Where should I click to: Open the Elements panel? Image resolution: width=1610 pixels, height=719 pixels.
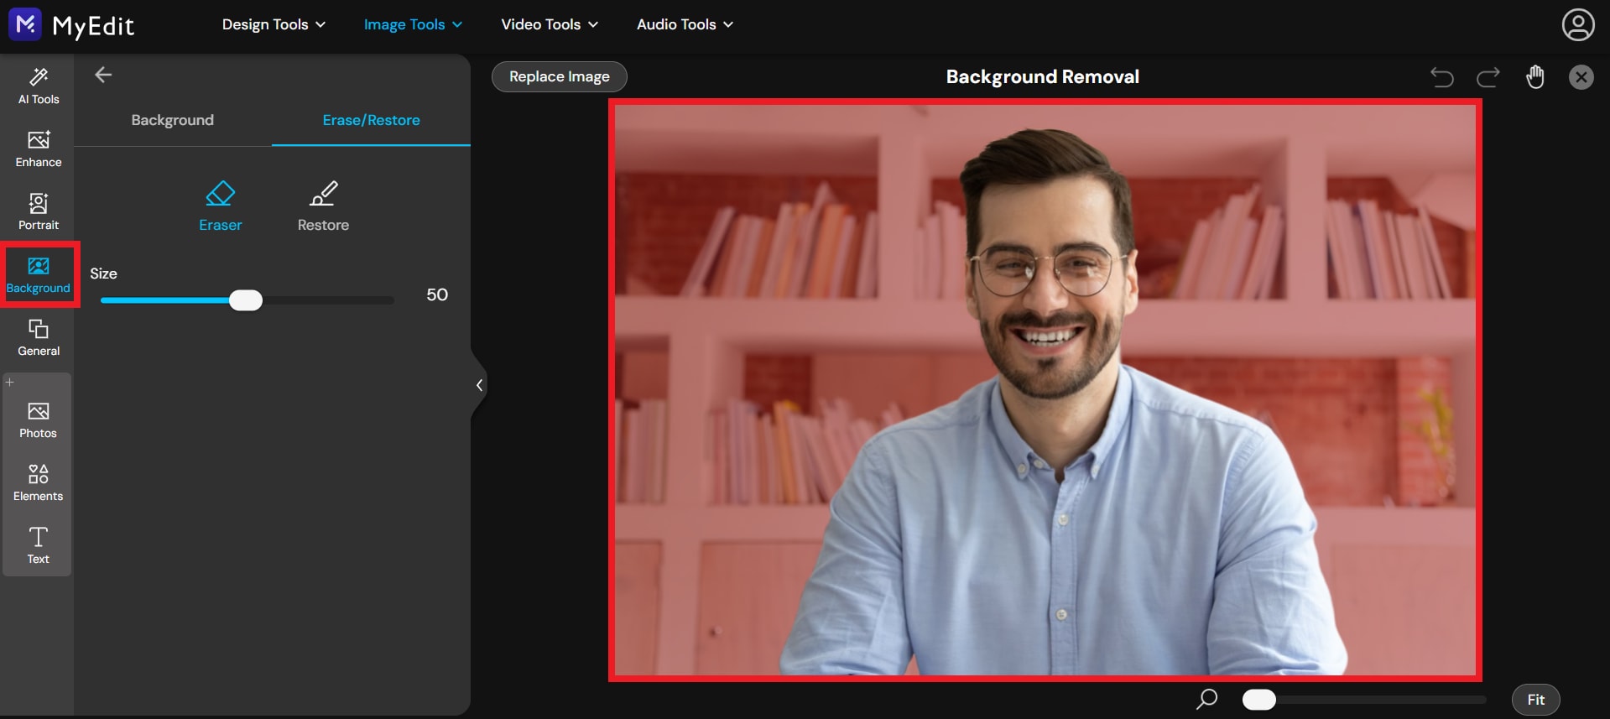click(39, 483)
